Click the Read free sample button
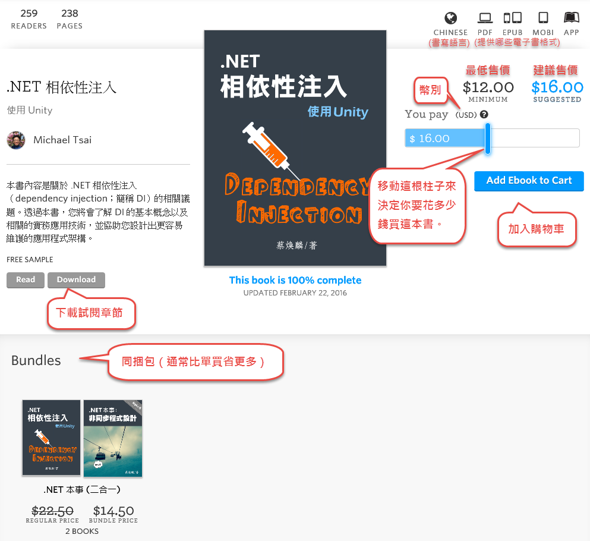 point(26,280)
